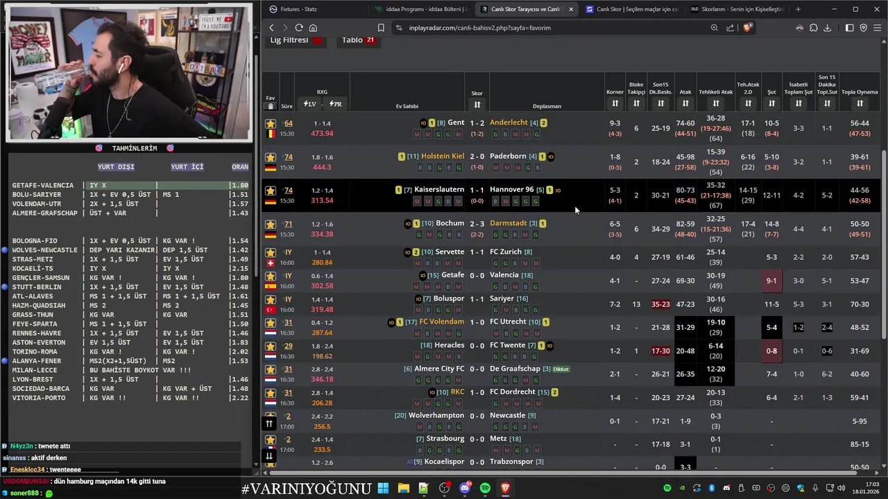
Task: Click the trash icon under Fav
Action: coord(270,106)
